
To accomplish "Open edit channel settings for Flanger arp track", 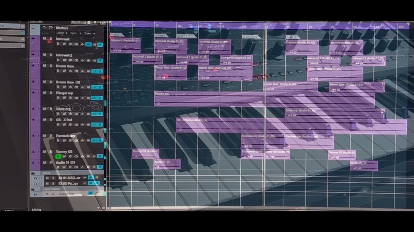I will pos(70,98).
